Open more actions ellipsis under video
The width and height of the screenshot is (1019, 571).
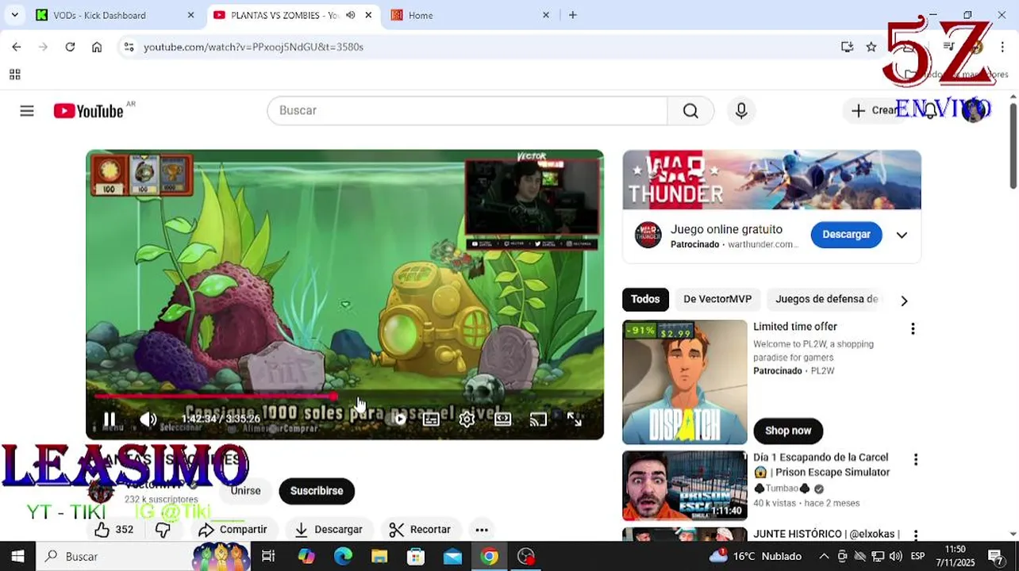click(x=482, y=529)
